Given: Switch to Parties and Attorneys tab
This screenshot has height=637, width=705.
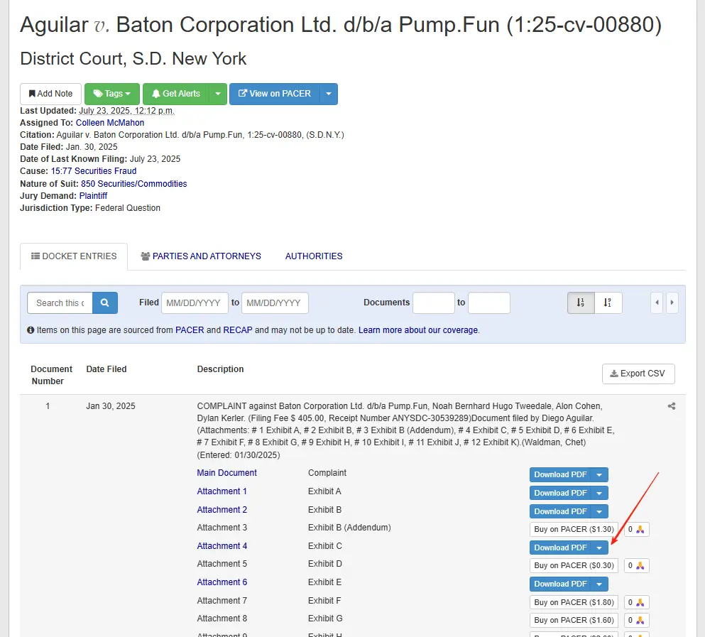Looking at the screenshot, I should [x=201, y=256].
